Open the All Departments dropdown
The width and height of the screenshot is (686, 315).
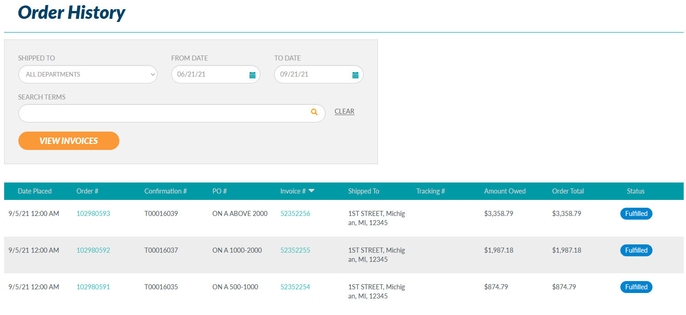(88, 74)
